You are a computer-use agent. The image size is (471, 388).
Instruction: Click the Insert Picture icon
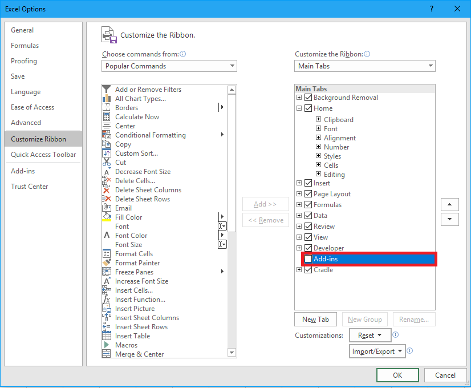click(x=106, y=308)
